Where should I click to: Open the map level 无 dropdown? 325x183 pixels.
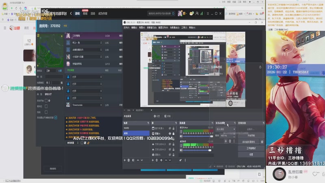pyautogui.click(x=48, y=83)
